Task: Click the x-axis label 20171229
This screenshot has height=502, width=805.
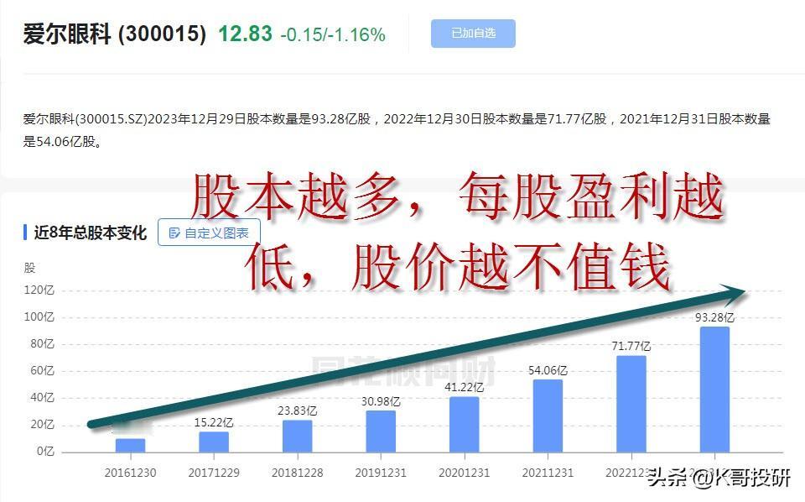Action: tap(214, 473)
